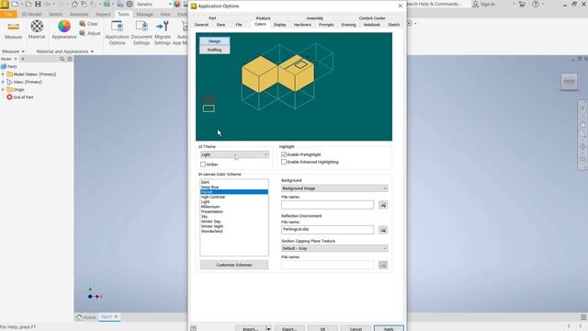Screen dimensions: 588x331
Task: Click the Open folder icon in quick access toolbar
Action: click(x=28, y=4)
